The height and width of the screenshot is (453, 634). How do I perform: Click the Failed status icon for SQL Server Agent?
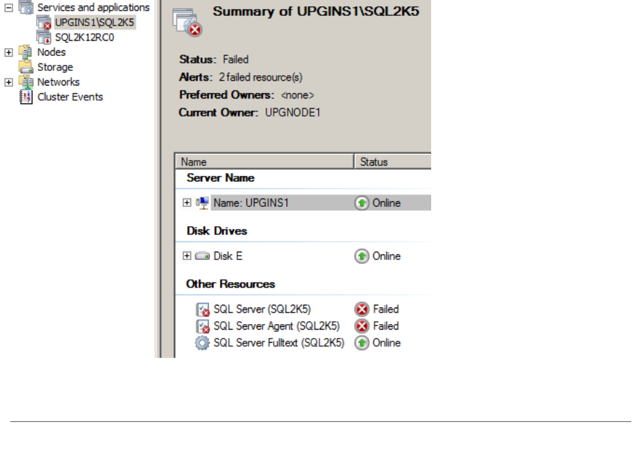362,325
